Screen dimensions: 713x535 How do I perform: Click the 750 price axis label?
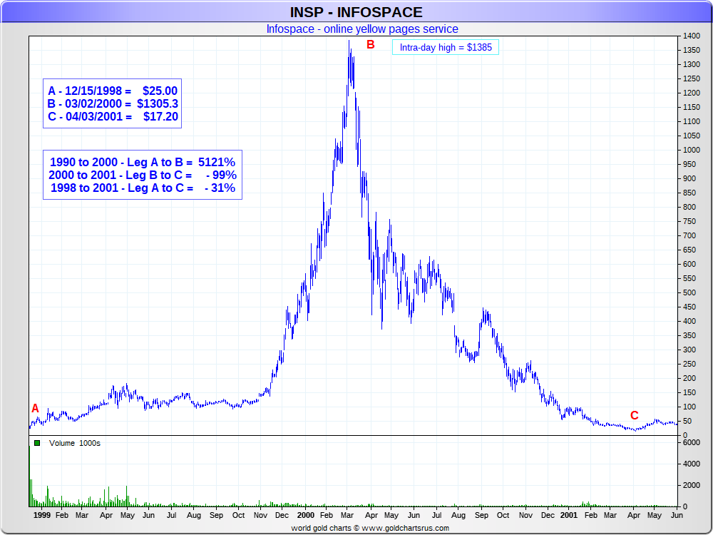[689, 222]
